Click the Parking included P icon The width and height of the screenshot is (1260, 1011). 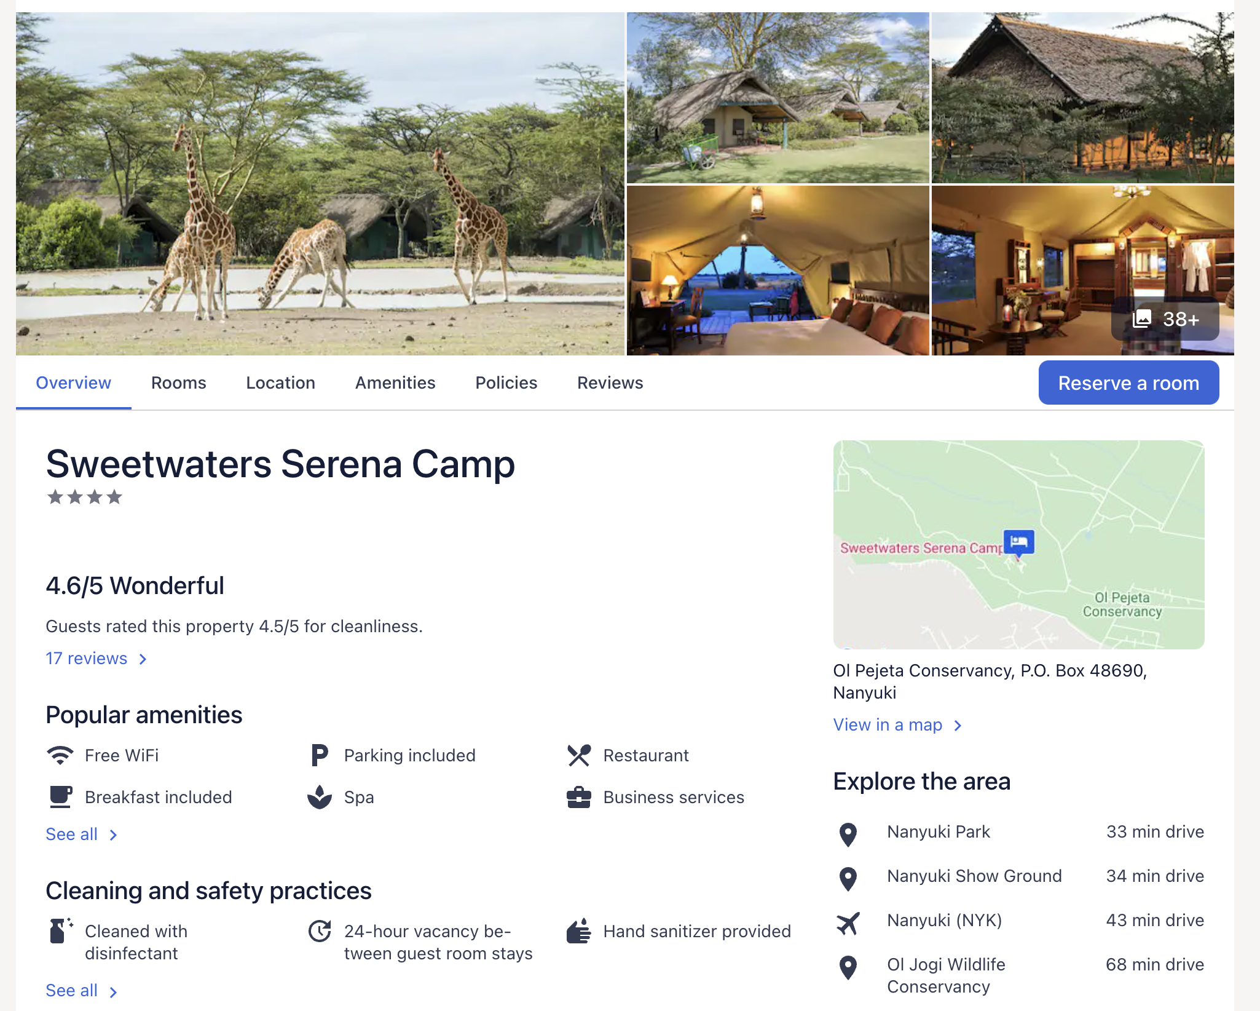click(319, 755)
